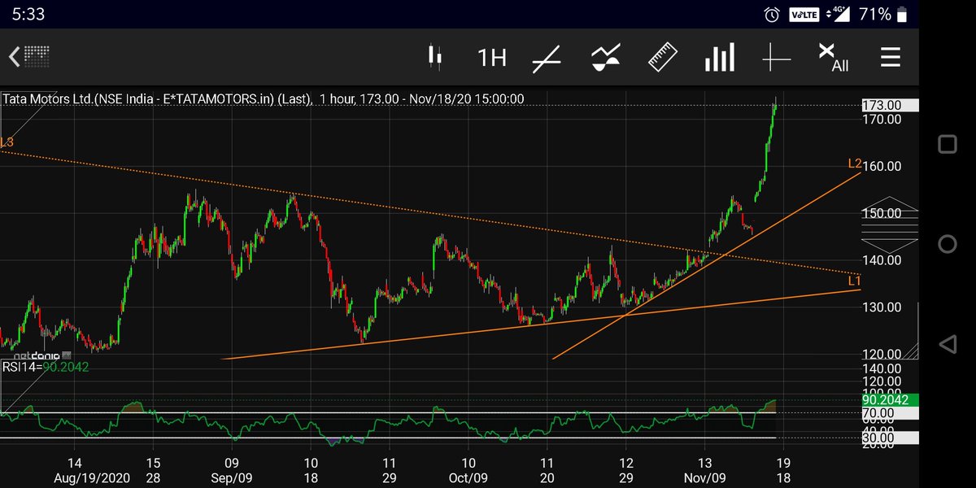The image size is (976, 488).
Task: Tap the back arrow next to the grid icon
Action: pyautogui.click(x=15, y=57)
